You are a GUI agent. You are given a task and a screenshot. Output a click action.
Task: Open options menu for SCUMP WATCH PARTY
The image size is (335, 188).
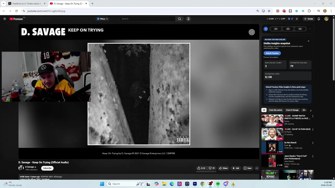click(312, 116)
